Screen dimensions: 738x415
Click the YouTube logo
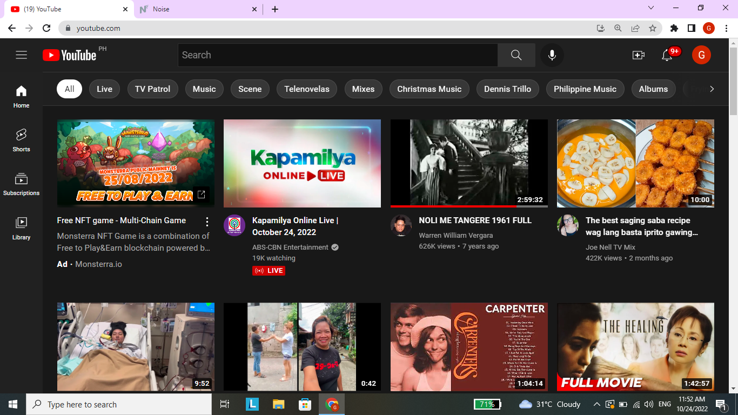(70, 55)
